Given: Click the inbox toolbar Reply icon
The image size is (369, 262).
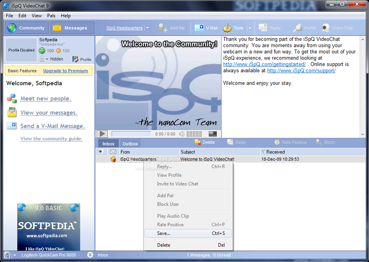Looking at the screenshot, I should (x=230, y=142).
